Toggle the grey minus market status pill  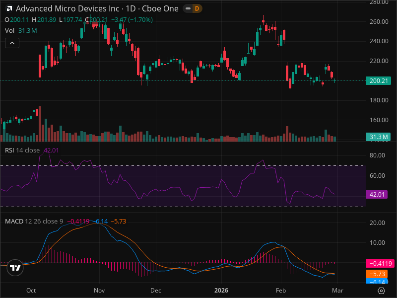pyautogui.click(x=188, y=8)
